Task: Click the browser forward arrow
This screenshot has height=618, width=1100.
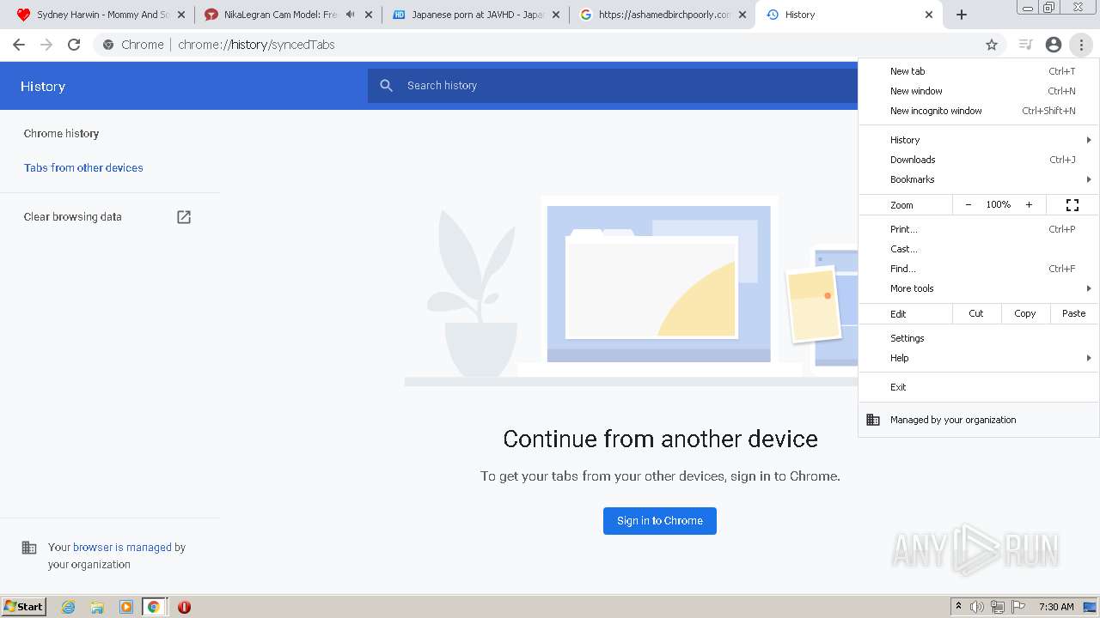Action: [x=46, y=45]
